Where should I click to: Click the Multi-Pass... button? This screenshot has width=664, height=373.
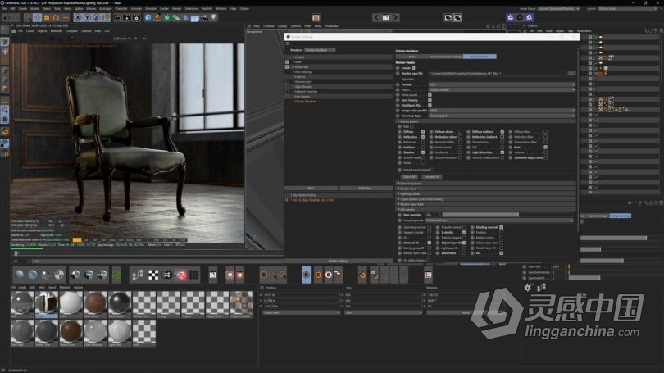pos(366,188)
